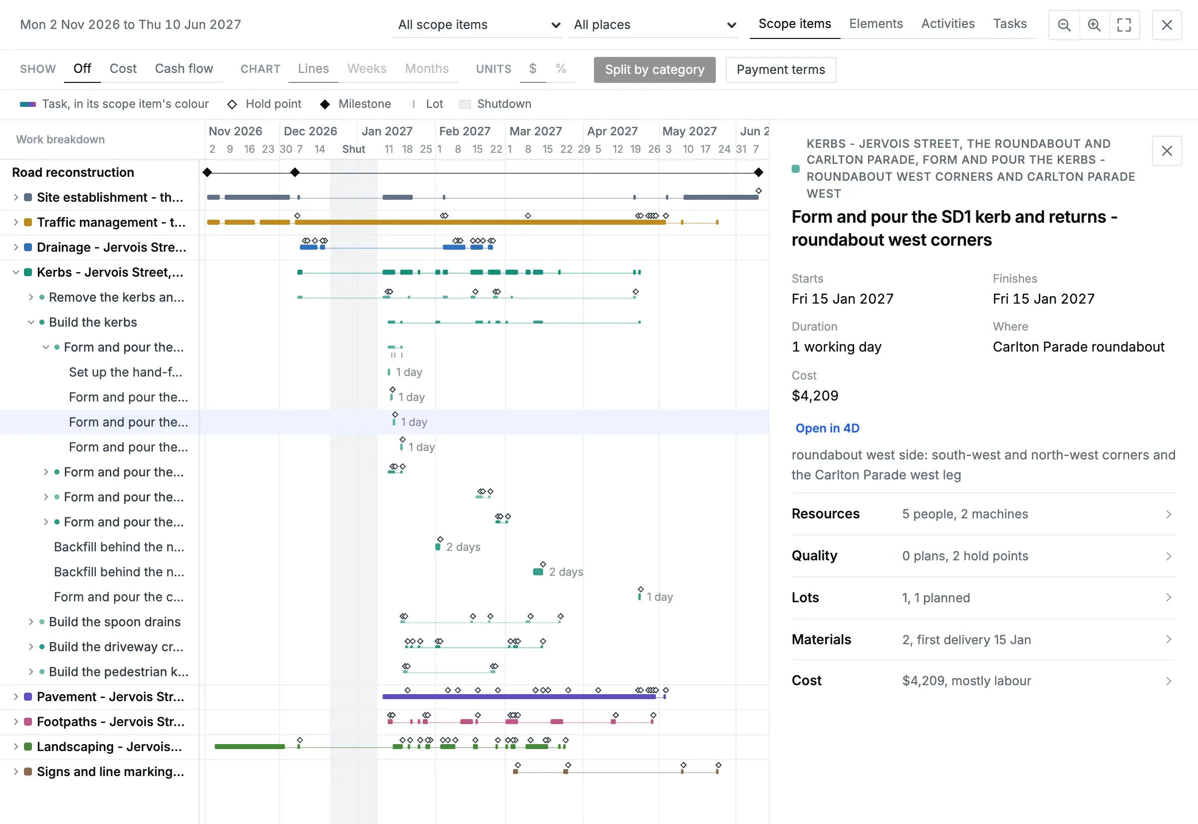Click the Road reconstruction heading row

click(x=99, y=172)
